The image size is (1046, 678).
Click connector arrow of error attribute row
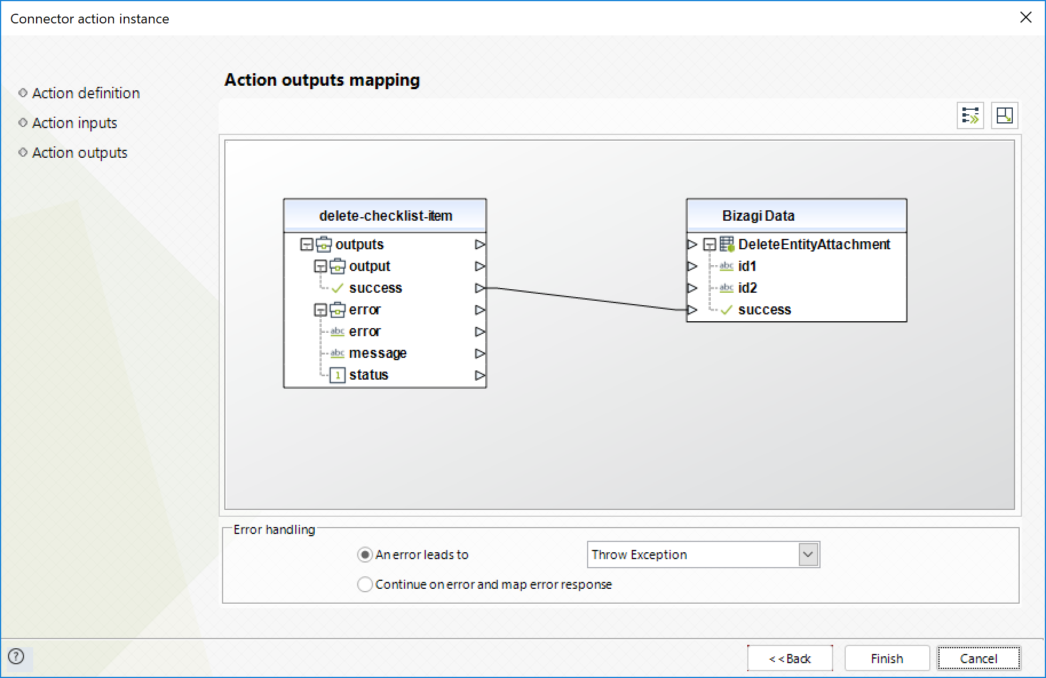click(x=480, y=332)
